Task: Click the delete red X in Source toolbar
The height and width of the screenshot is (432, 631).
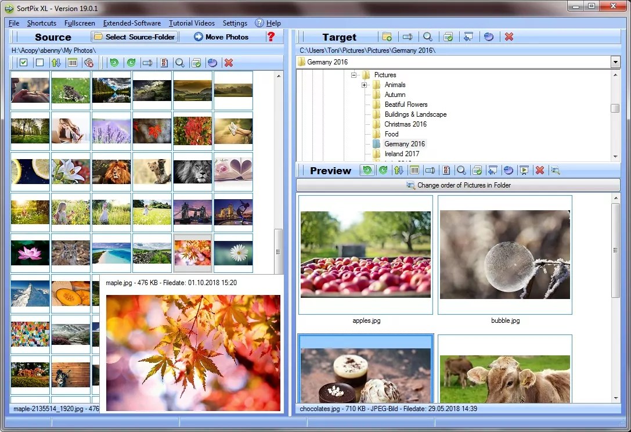Action: [229, 62]
